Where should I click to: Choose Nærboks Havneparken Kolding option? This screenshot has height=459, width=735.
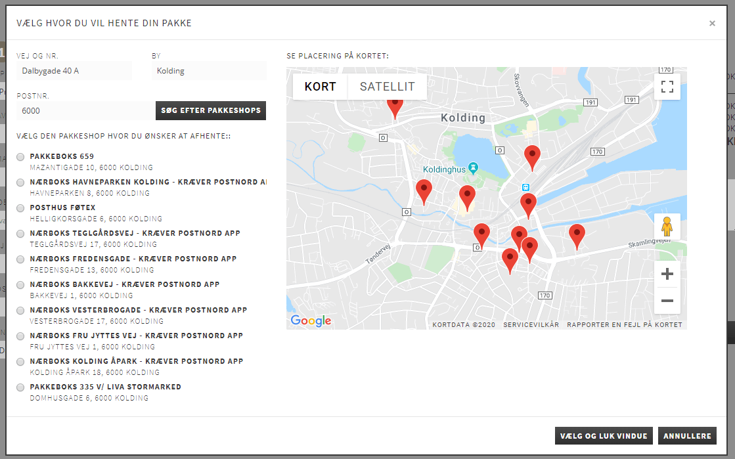coord(20,183)
